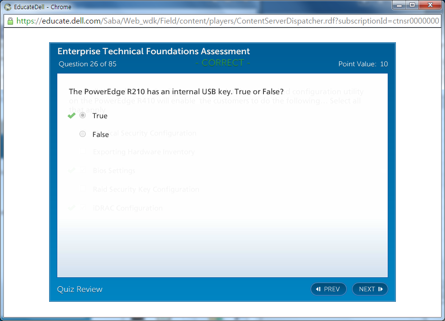Click the green padlock security icon

click(10, 21)
